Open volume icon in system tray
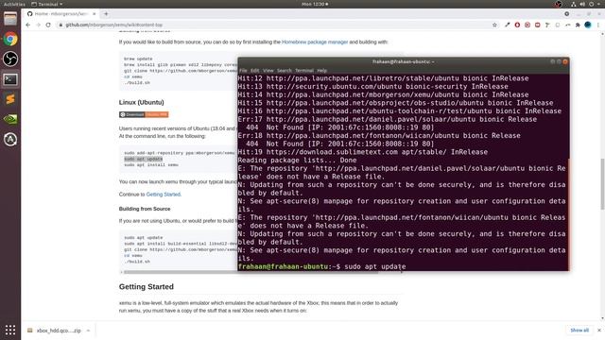 [x=582, y=4]
